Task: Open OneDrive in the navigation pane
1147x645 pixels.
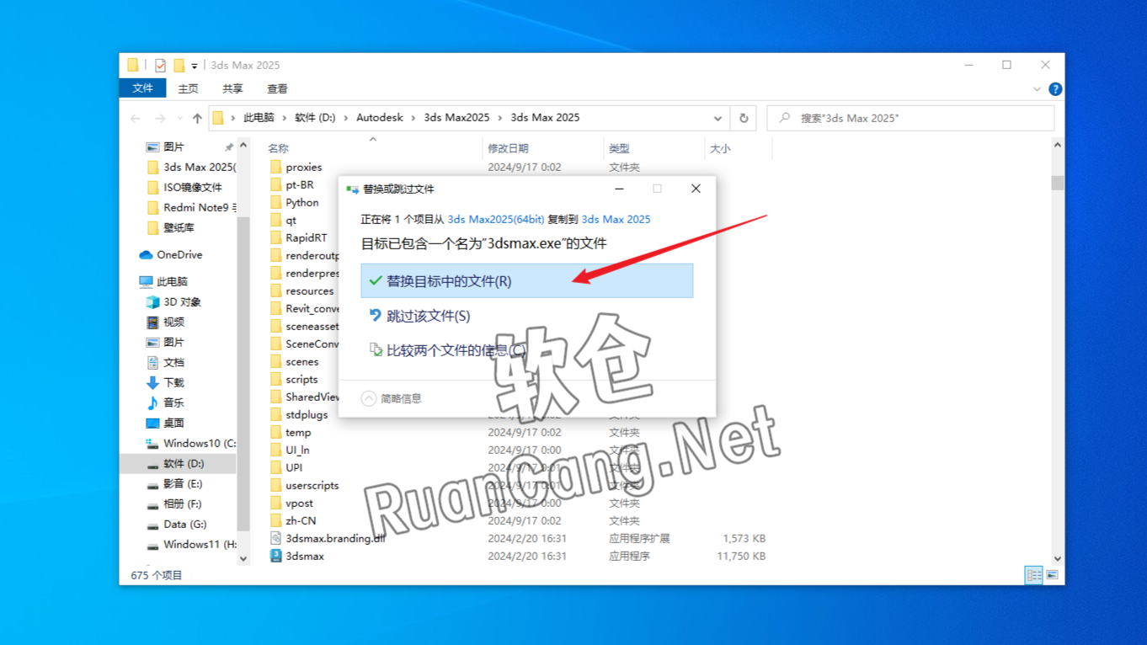Action: (x=171, y=254)
